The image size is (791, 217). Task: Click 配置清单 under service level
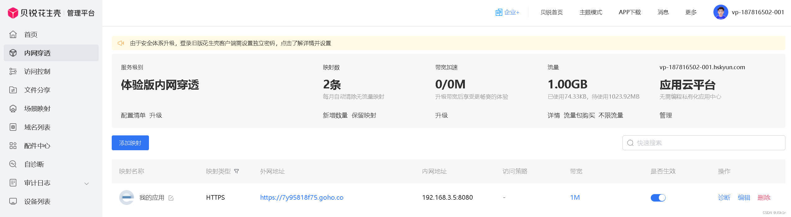133,115
